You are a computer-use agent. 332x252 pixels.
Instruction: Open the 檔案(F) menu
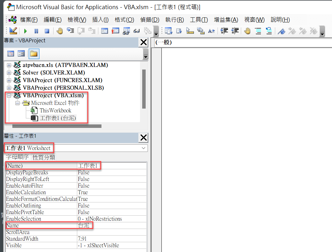[29, 20]
